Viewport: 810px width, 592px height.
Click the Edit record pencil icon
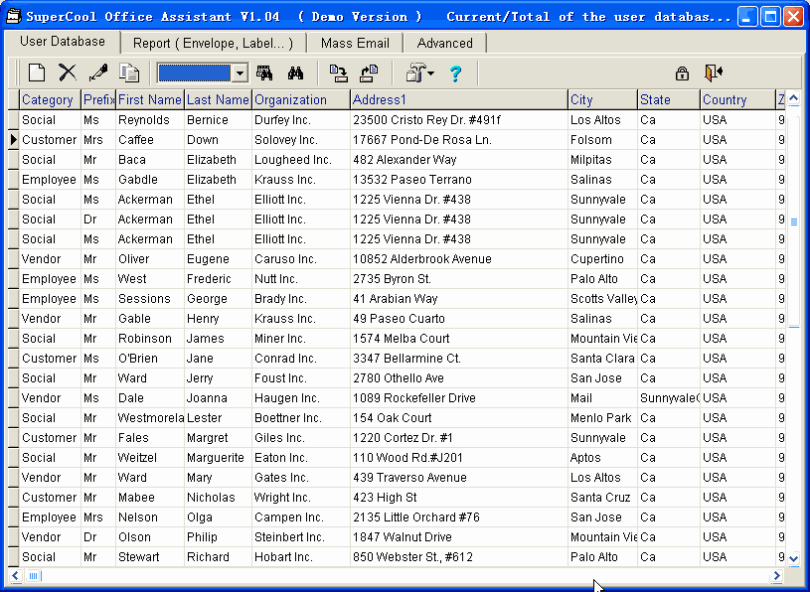click(x=97, y=73)
